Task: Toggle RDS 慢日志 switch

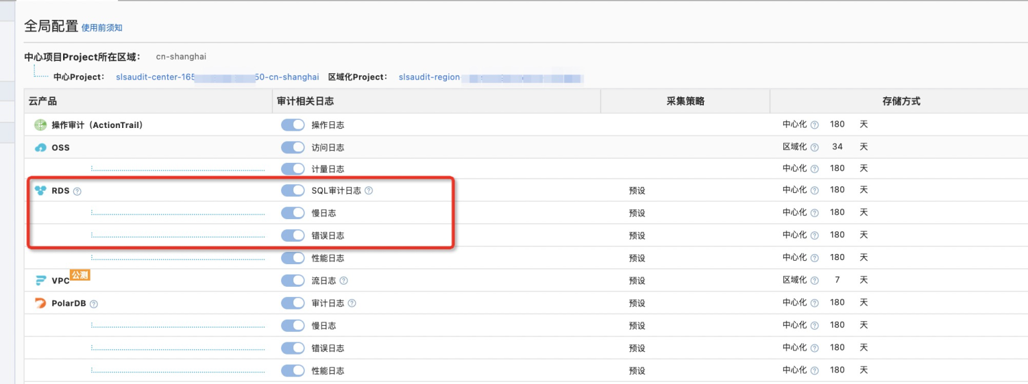Action: click(x=293, y=213)
